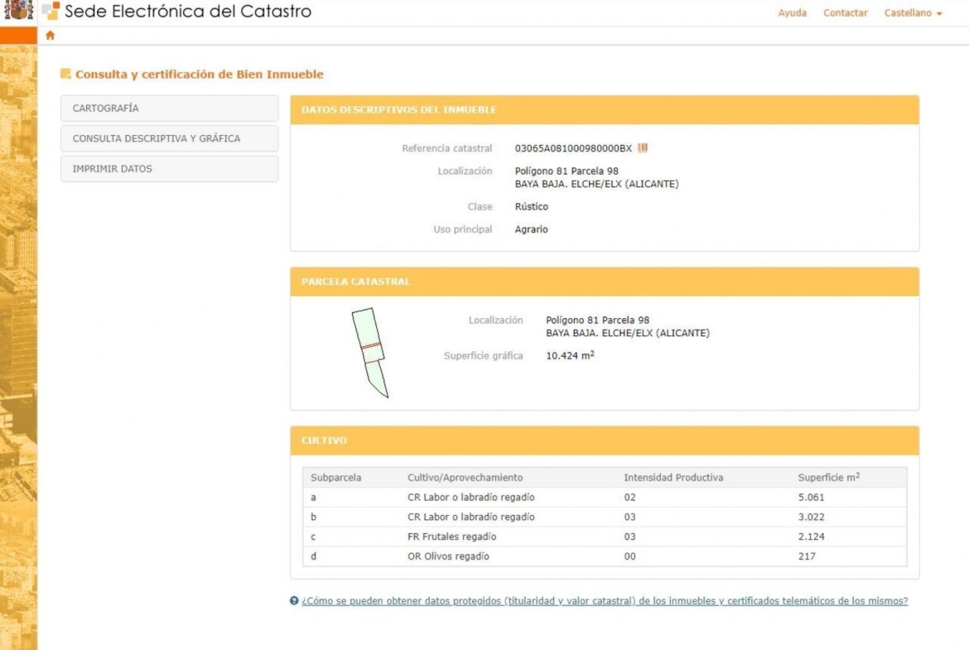This screenshot has height=650, width=969.
Task: Open the Castellano language dropdown
Action: click(x=913, y=13)
